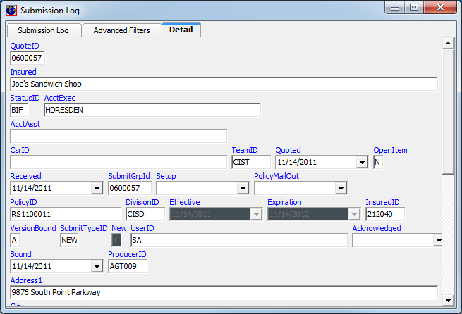This screenshot has height=314, width=462.
Task: Click the empty AcctAsst input field
Action: pyautogui.click(x=118, y=136)
